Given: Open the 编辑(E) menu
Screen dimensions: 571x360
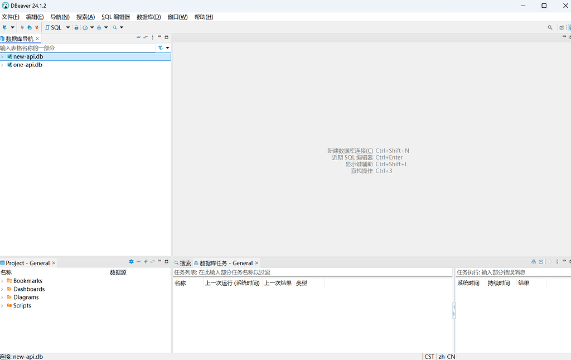Looking at the screenshot, I should tap(35, 17).
